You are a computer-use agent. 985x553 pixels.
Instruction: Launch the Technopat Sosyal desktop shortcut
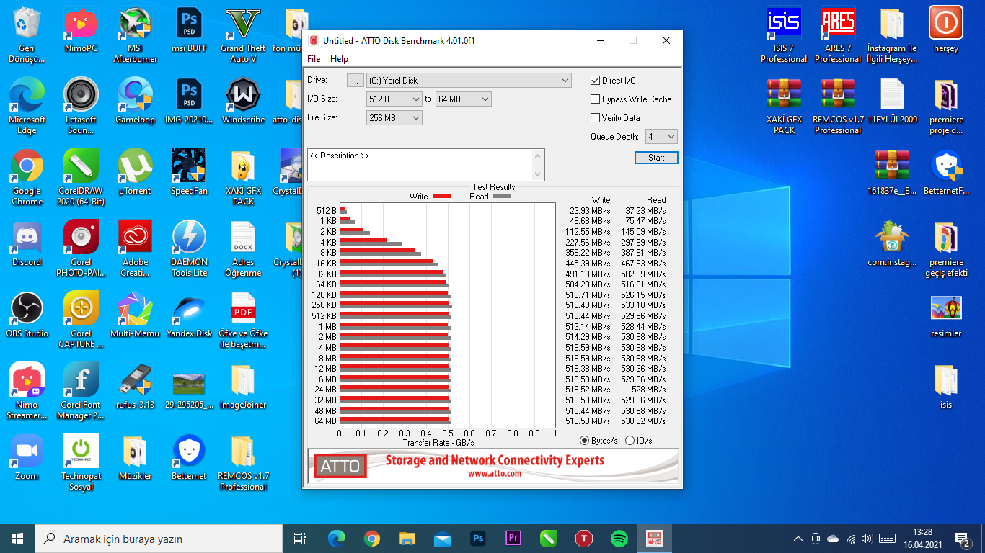(x=81, y=462)
